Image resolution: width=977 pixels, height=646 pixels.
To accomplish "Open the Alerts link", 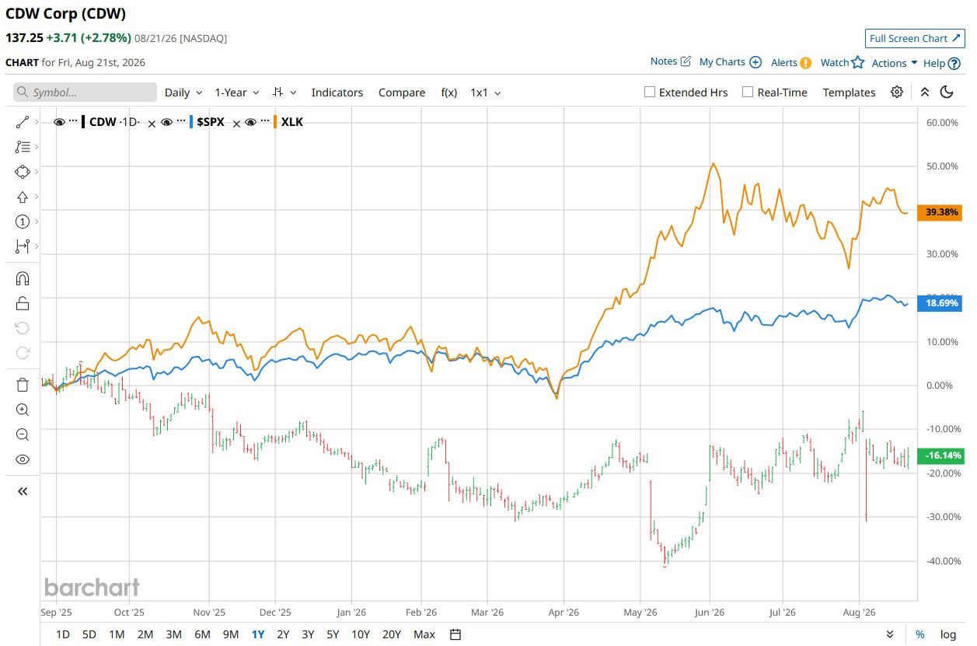I will [791, 62].
